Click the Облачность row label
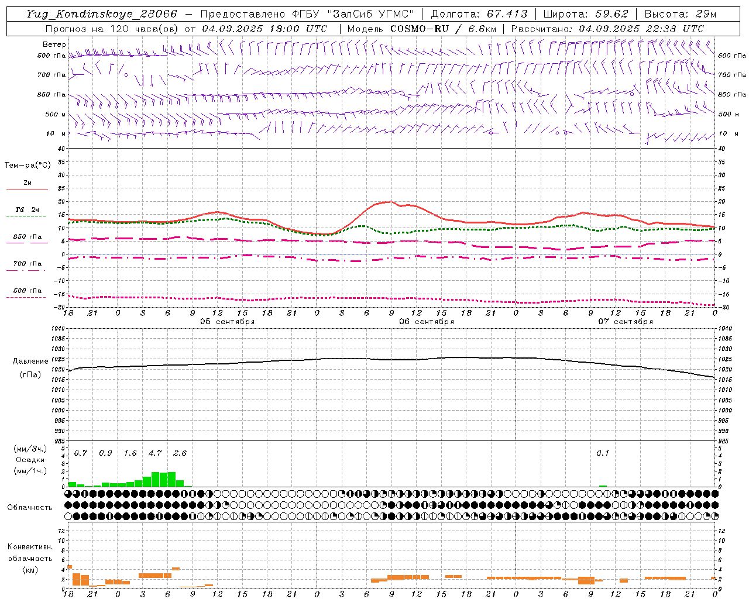Screen dimensions: 749x599 tap(30, 508)
